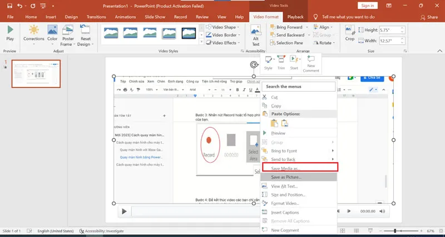This screenshot has width=445, height=237.
Task: Click New Comment in the mini toolbar
Action: click(x=311, y=63)
